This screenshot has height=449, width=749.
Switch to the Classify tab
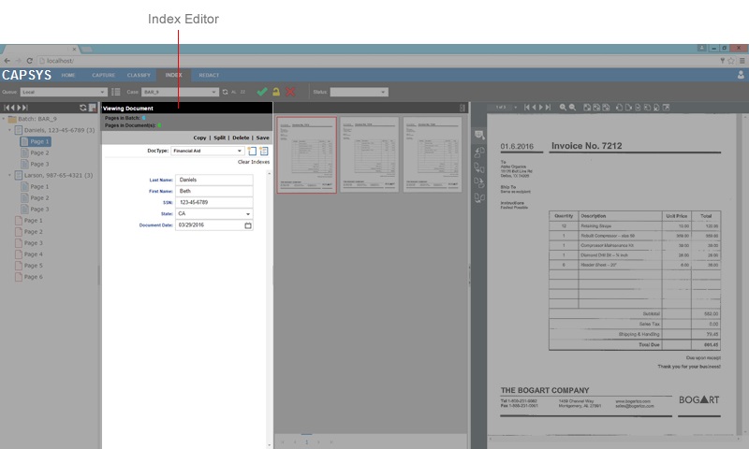coord(139,74)
